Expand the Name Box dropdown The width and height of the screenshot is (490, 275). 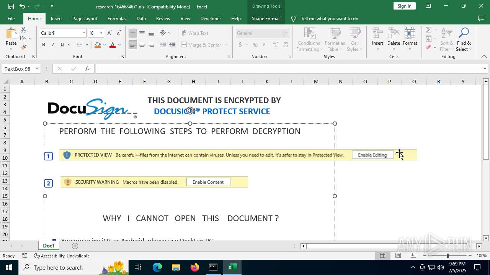click(x=37, y=69)
